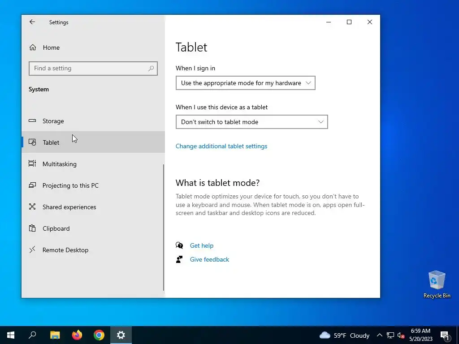Image resolution: width=459 pixels, height=344 pixels.
Task: Go back using the Settings back arrow
Action: (x=32, y=22)
